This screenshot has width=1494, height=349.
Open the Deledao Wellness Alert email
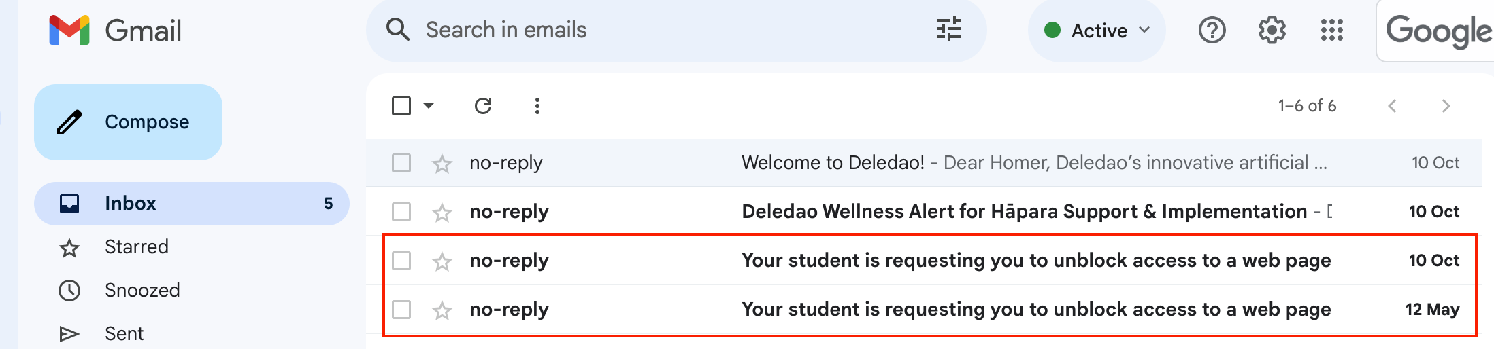(924, 212)
